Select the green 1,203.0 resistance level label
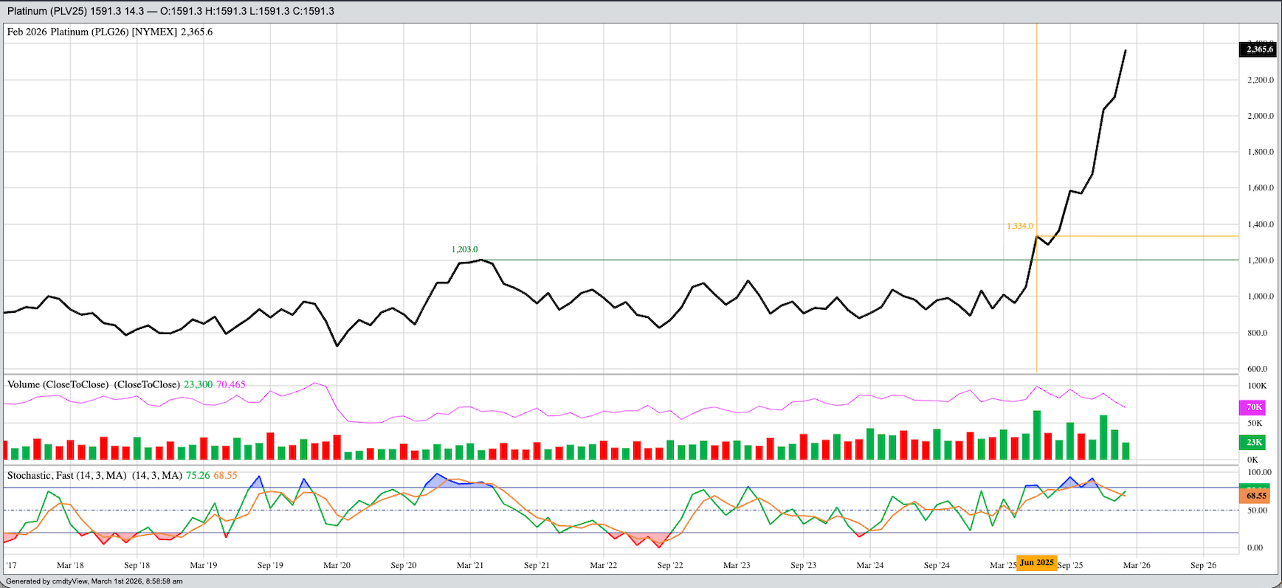 (x=464, y=249)
